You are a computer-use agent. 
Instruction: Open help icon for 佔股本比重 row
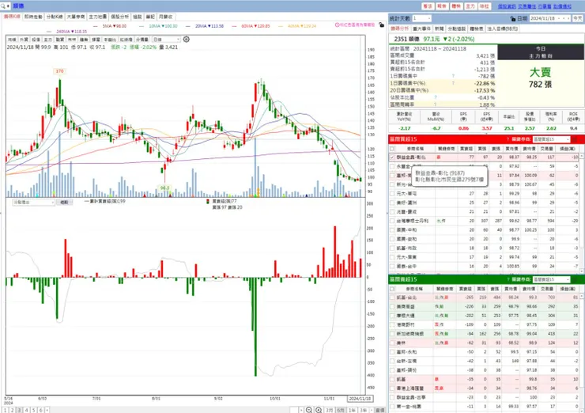436,97
